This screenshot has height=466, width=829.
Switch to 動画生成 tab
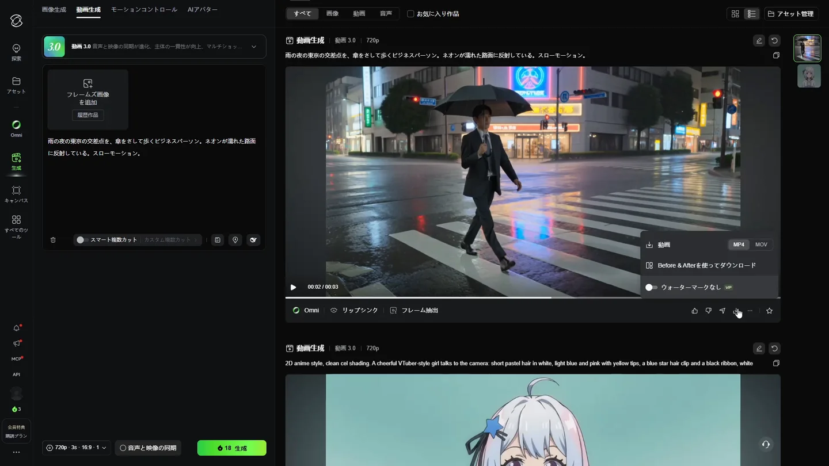(x=89, y=10)
